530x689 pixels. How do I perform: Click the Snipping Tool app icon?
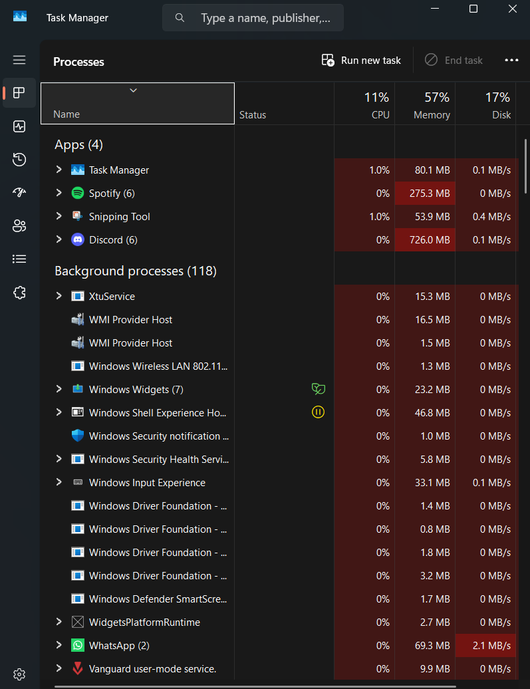tap(78, 216)
